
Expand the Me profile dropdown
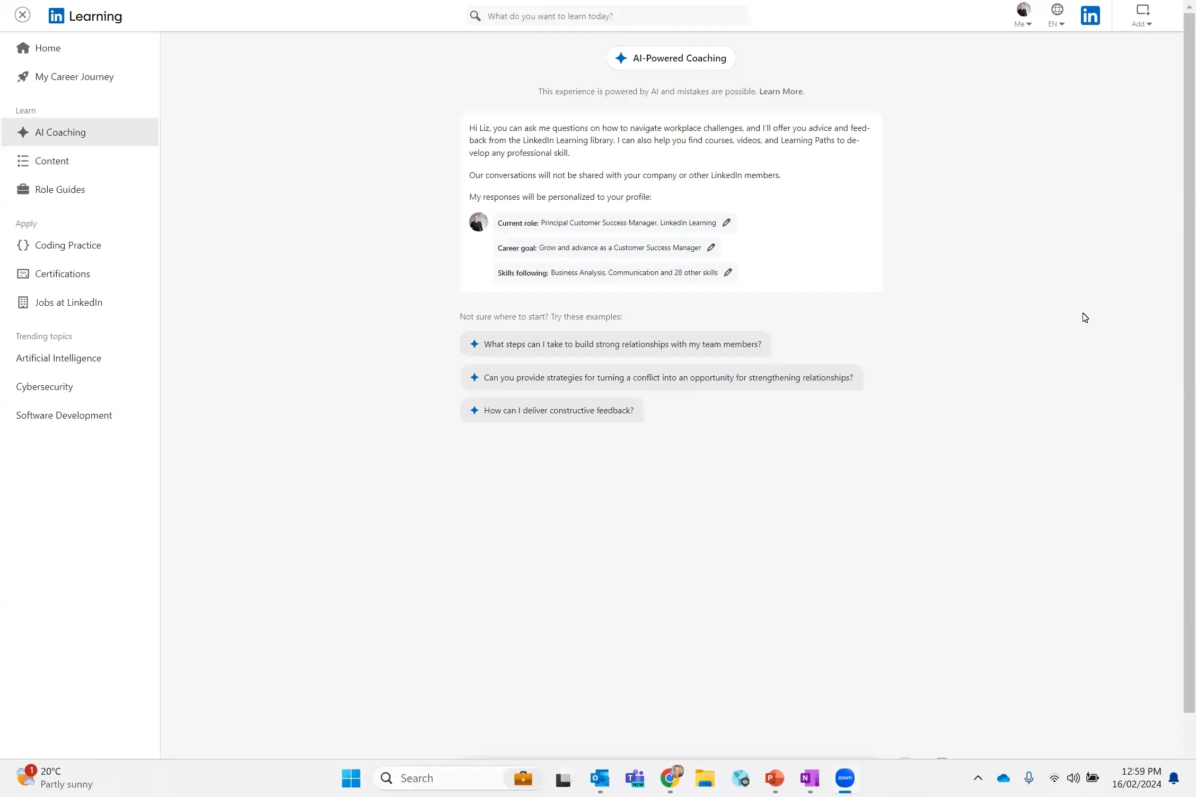point(1023,15)
